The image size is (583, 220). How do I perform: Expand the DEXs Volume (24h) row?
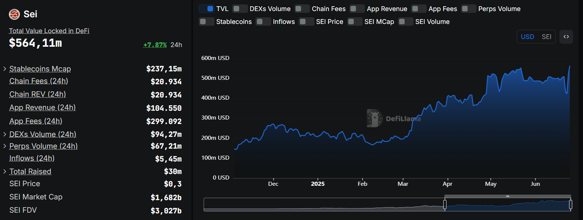(x=5, y=134)
